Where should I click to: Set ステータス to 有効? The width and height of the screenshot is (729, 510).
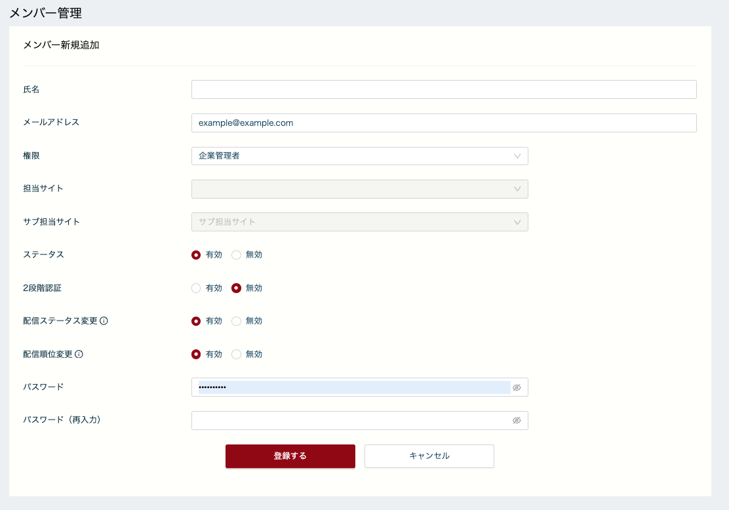[x=196, y=255]
